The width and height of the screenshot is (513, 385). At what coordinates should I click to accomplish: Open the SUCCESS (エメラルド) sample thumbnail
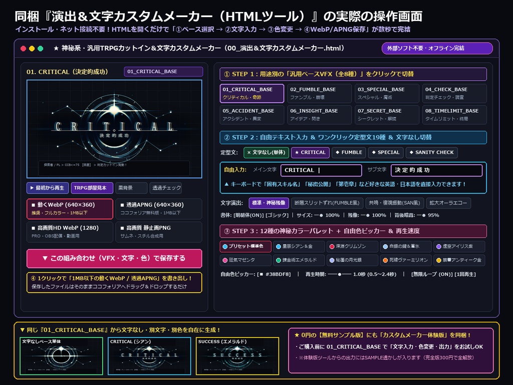point(237,356)
